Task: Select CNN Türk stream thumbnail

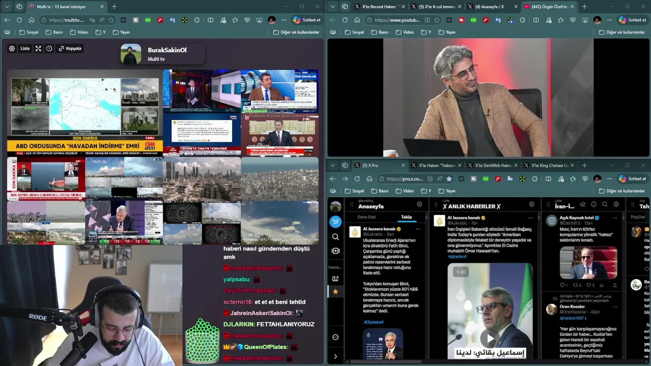Action: click(85, 113)
